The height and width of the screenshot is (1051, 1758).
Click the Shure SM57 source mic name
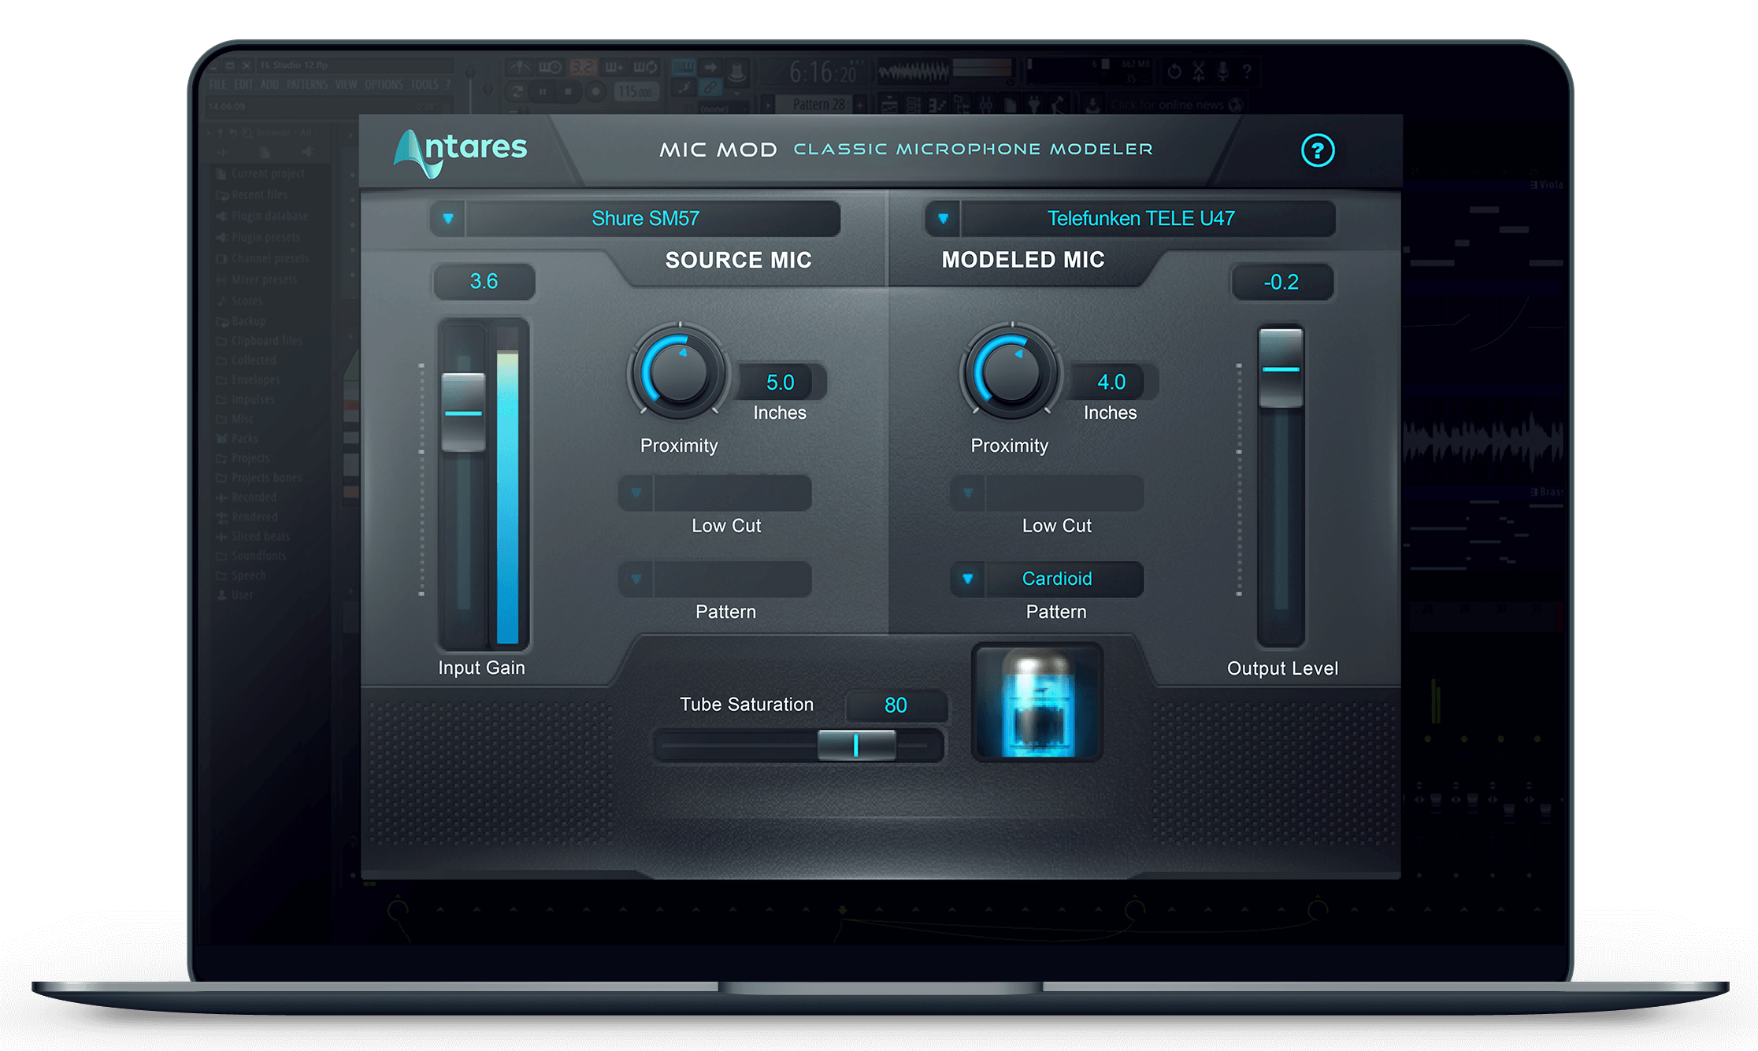point(645,218)
